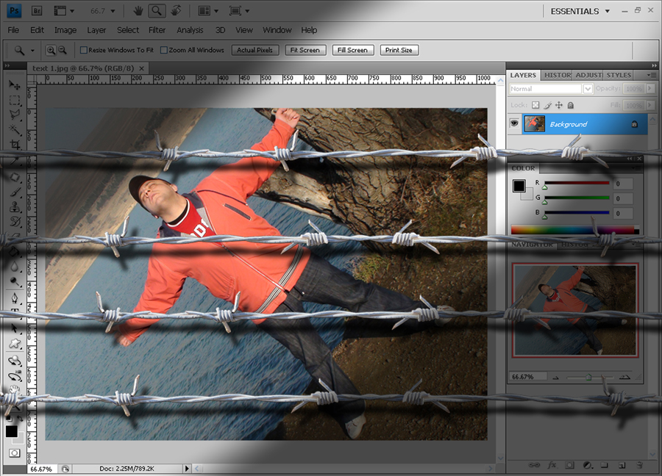The width and height of the screenshot is (662, 476).
Task: Hide the Background layer with the eye icon
Action: 514,124
